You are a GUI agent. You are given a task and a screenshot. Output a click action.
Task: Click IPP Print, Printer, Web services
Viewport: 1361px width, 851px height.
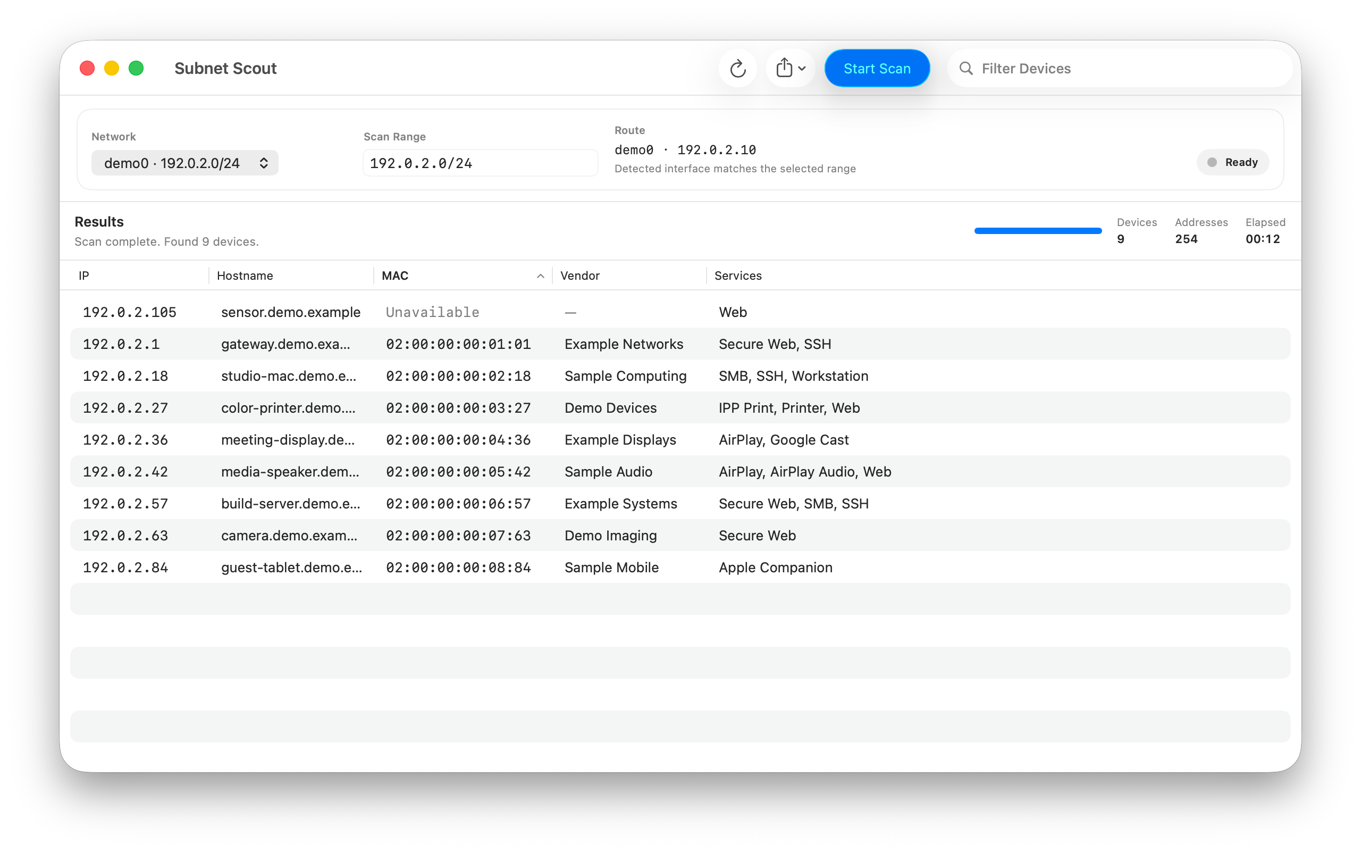pos(789,408)
